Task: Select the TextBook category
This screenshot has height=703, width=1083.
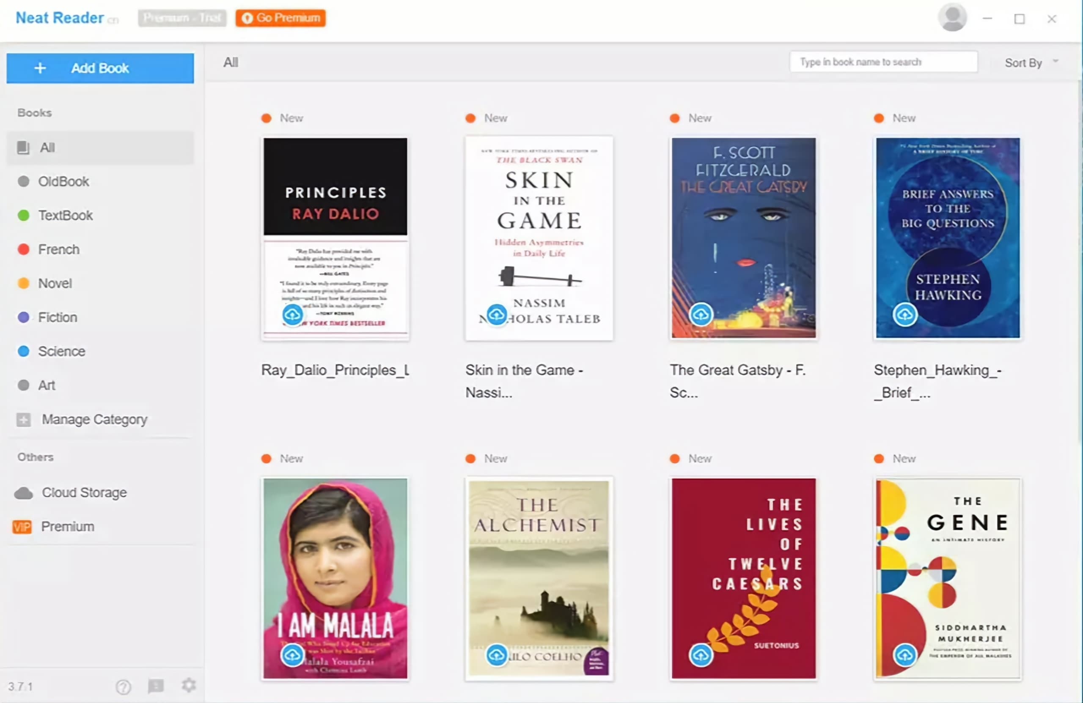Action: 100,215
